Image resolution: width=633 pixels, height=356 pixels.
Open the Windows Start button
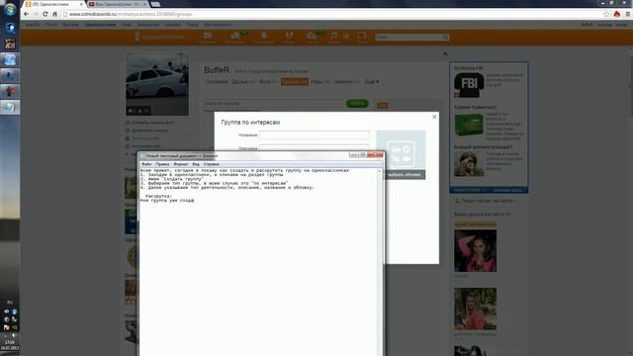point(10,10)
